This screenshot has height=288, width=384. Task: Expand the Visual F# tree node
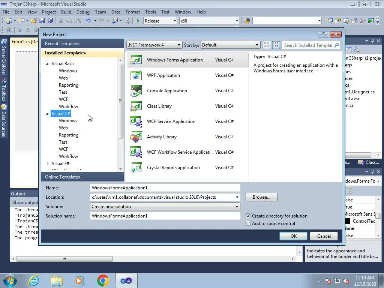(x=48, y=163)
